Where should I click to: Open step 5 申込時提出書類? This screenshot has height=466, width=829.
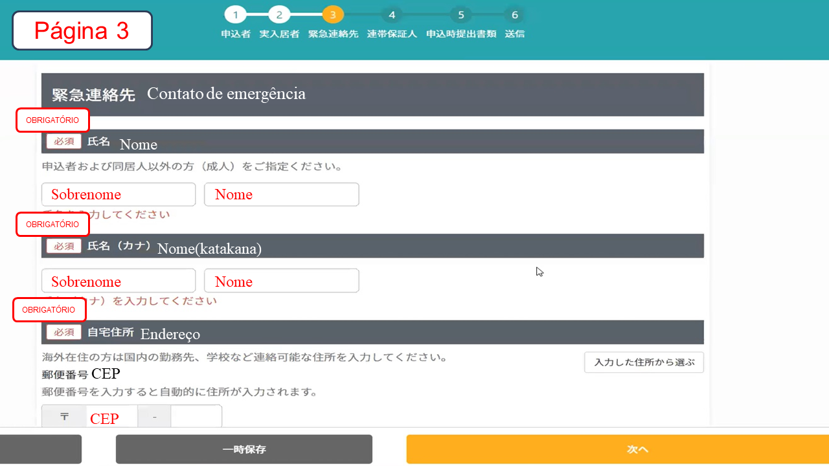point(460,15)
